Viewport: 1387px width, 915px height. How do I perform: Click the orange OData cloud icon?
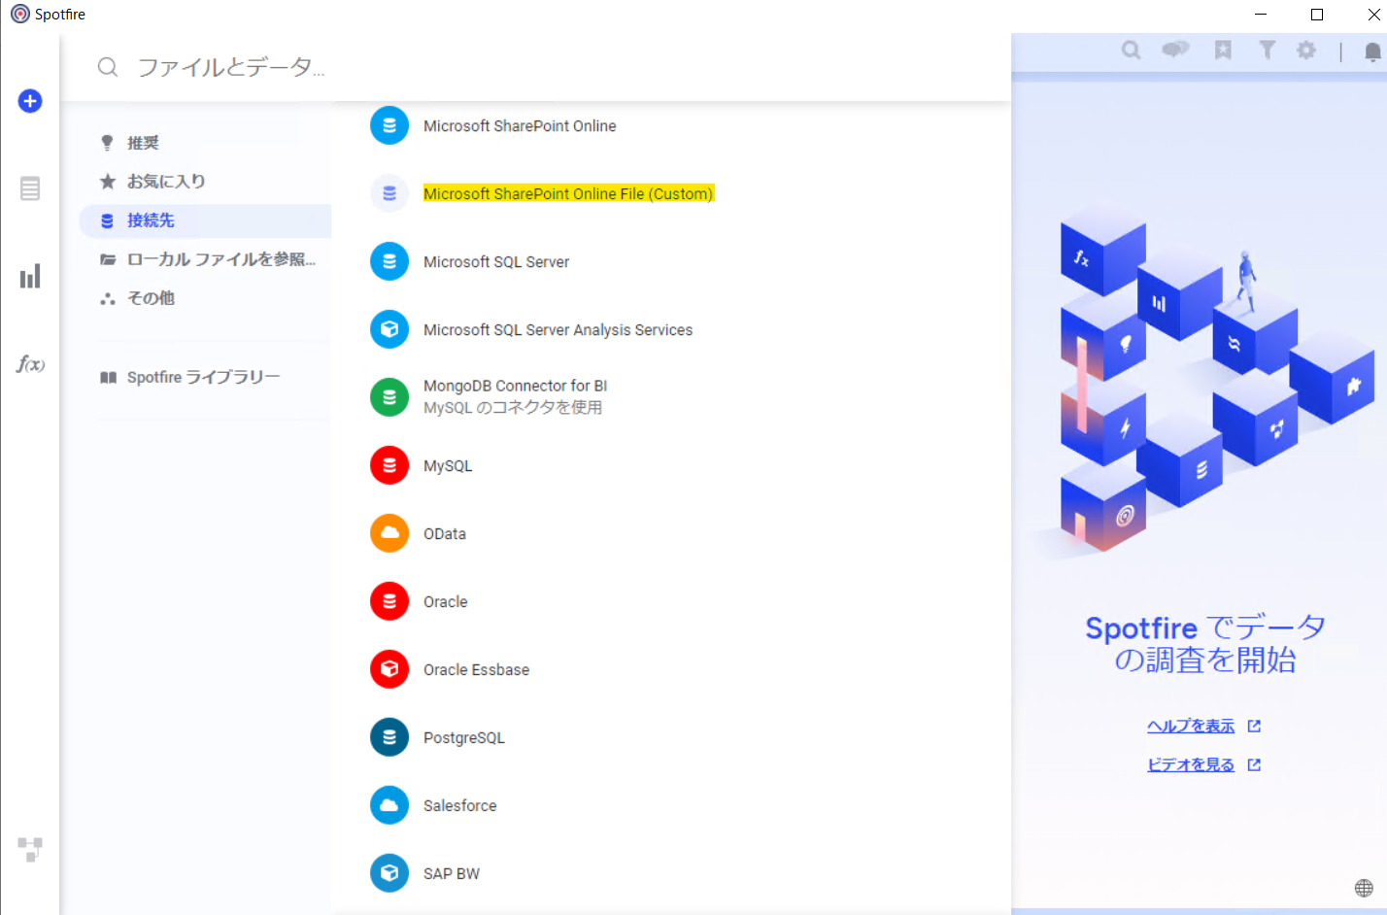389,533
